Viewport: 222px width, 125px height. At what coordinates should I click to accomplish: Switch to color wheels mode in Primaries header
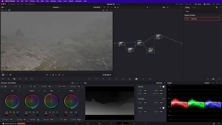click(x=72, y=83)
